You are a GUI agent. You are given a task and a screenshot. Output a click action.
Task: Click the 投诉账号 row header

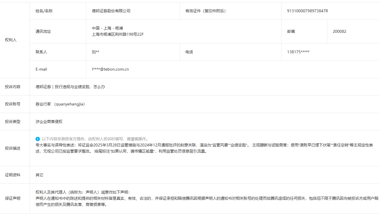pyautogui.click(x=13, y=104)
